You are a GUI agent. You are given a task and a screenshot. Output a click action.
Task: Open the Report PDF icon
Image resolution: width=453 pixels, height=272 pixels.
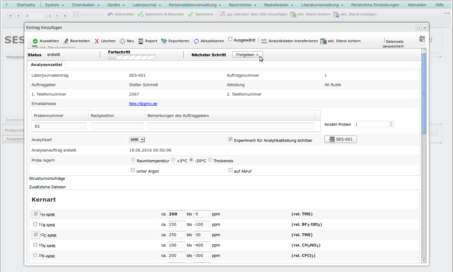point(141,41)
